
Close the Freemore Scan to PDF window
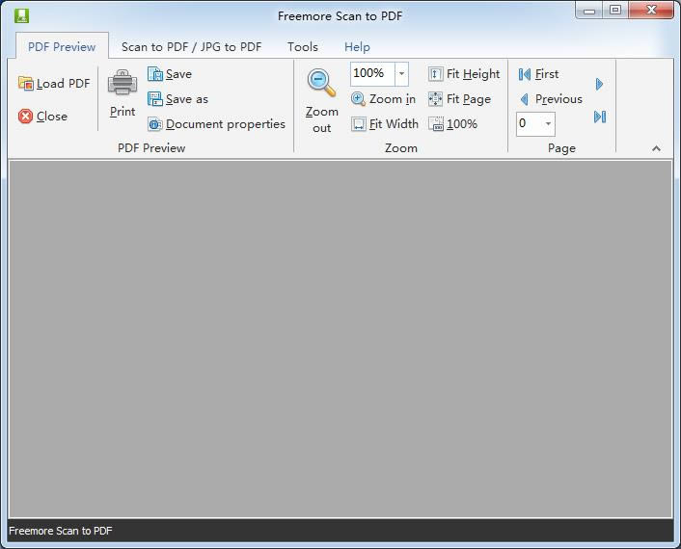pos(651,10)
